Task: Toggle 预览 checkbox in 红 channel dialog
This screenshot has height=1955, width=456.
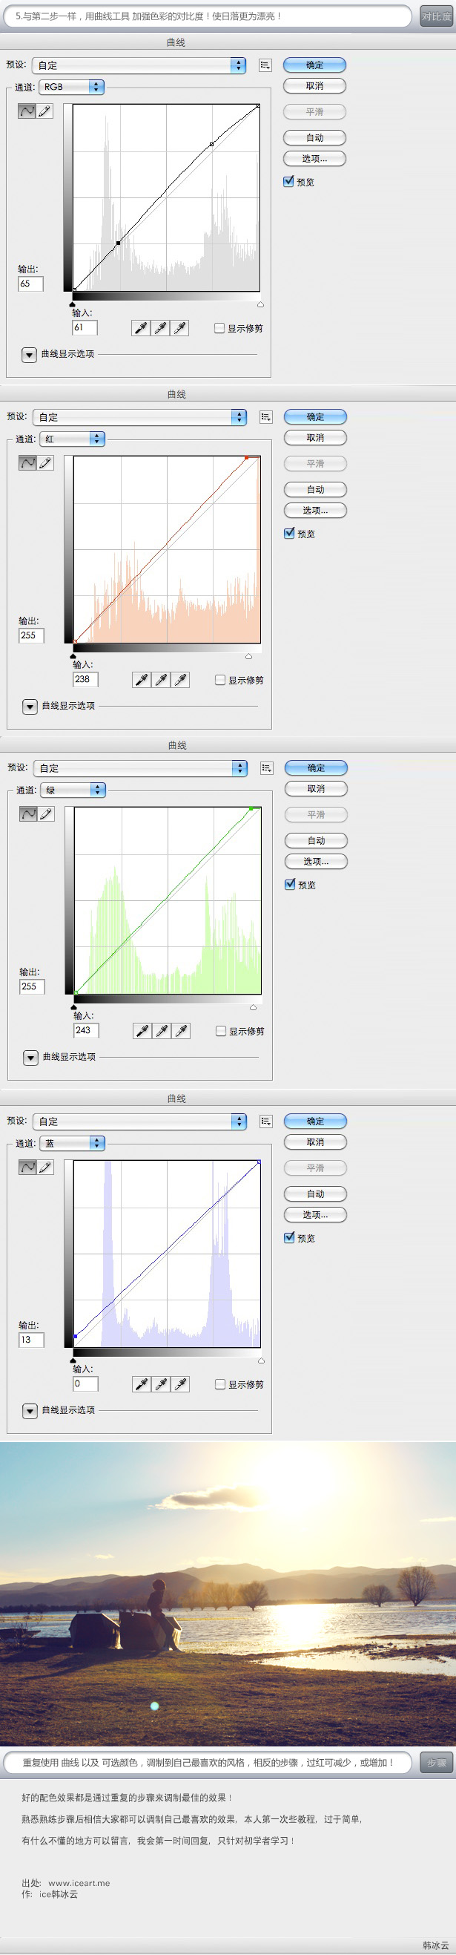Action: coord(289,534)
